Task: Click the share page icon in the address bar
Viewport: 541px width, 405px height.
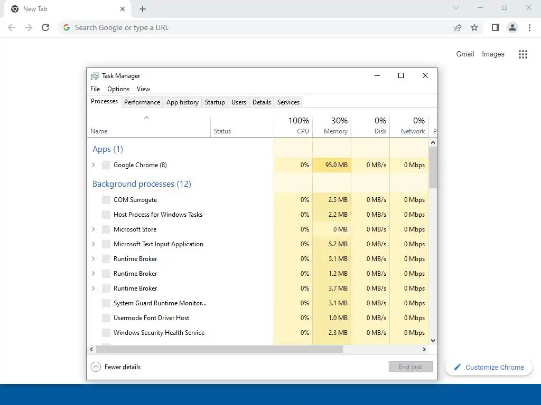Action: pyautogui.click(x=457, y=27)
